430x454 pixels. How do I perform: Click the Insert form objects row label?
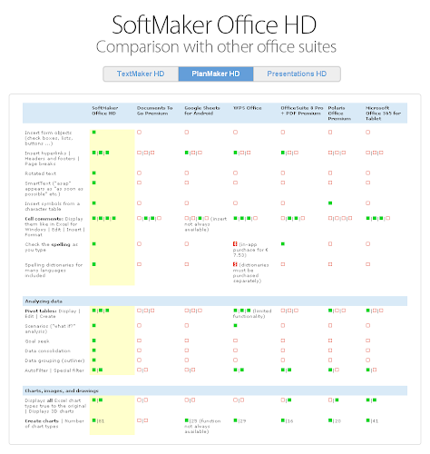(x=49, y=138)
